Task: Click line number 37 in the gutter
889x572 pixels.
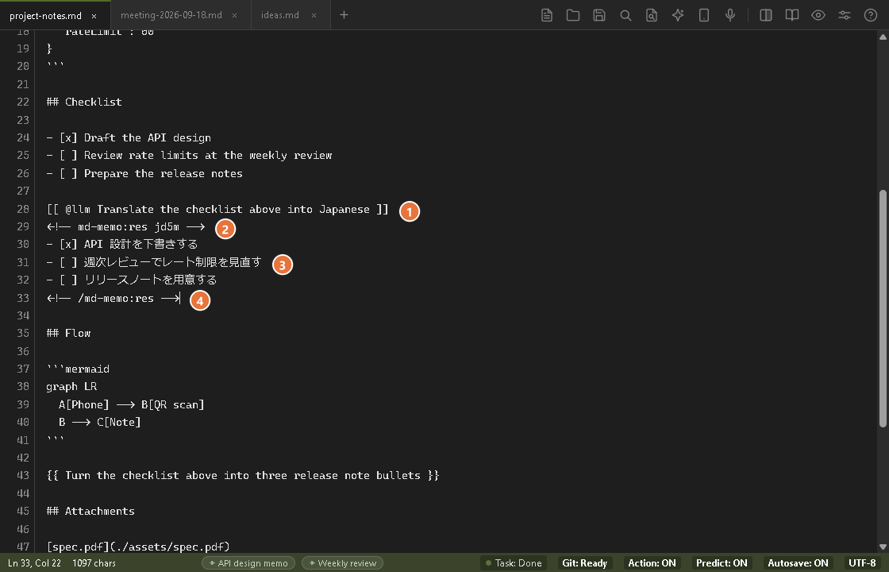Action: (x=23, y=369)
